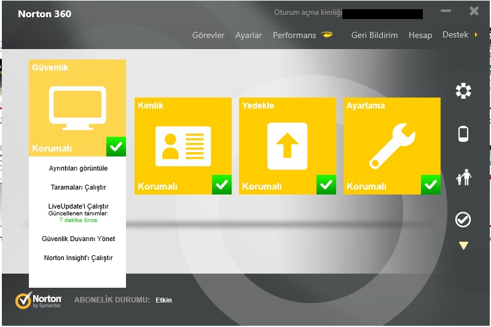Viewport: 491px width, 327px height.
Task: Open the family parental control icon
Action: [x=463, y=177]
